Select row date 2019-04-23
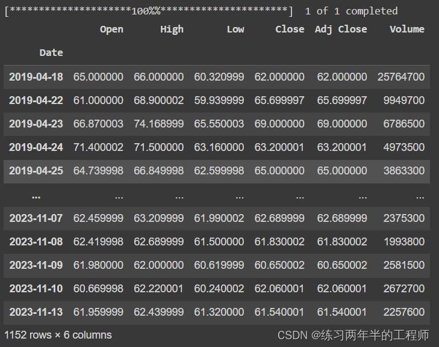 (36, 124)
